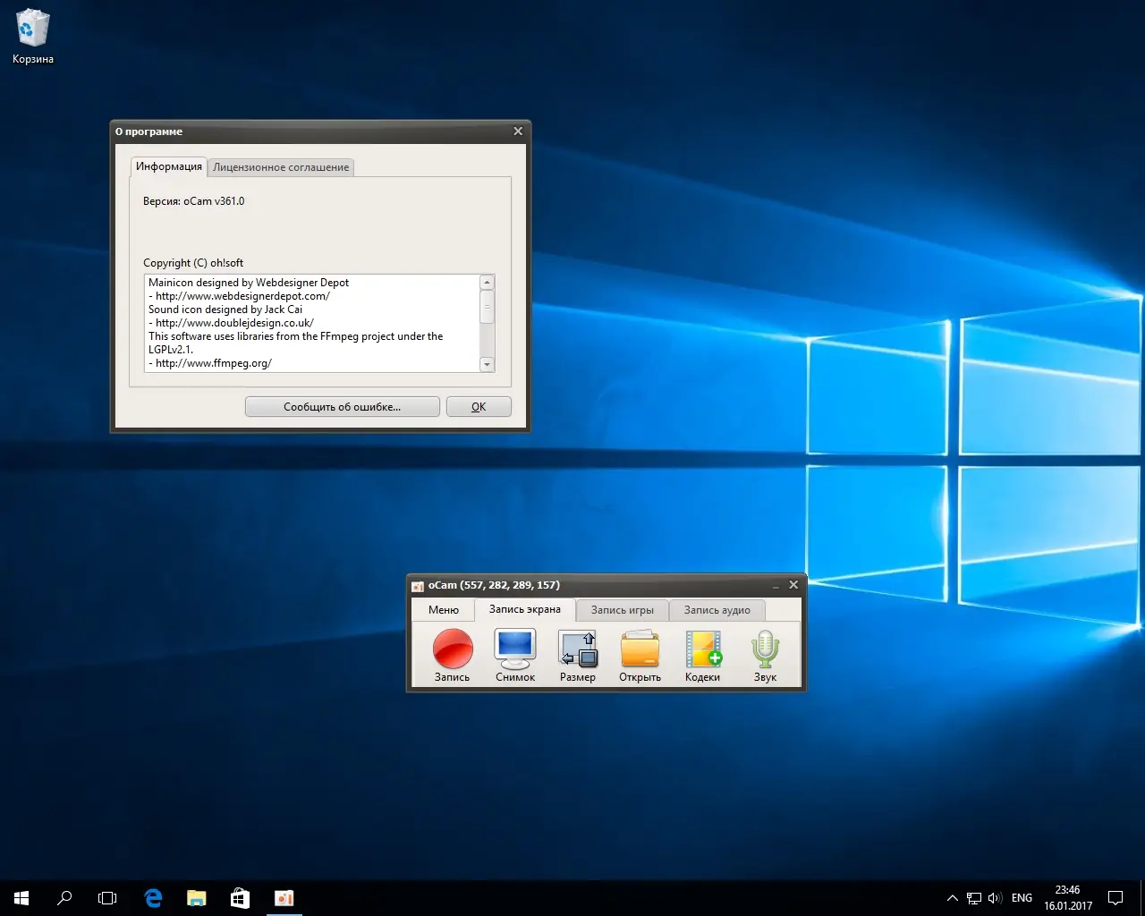This screenshot has height=916, width=1145.
Task: Open the clock showing 23:46
Action: pos(1068,898)
